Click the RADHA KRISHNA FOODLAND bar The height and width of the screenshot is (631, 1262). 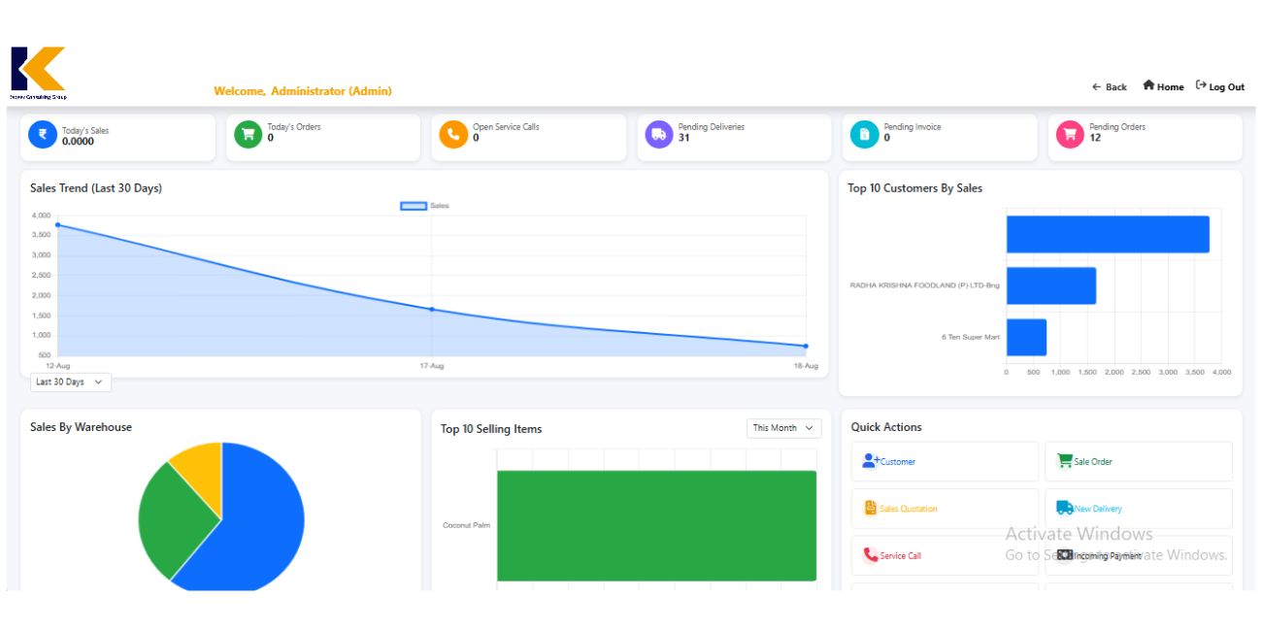[1051, 285]
